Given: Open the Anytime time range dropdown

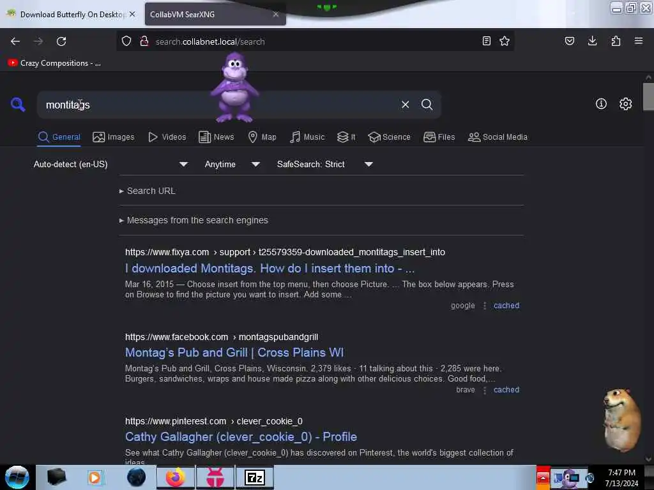Looking at the screenshot, I should point(232,164).
